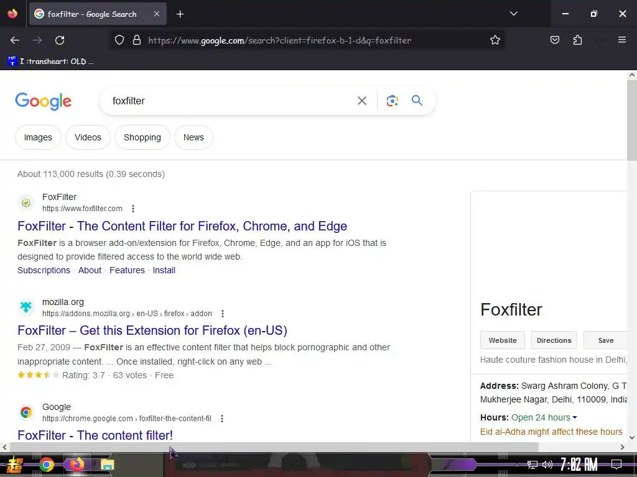The width and height of the screenshot is (637, 477).
Task: Click the Firefox back arrow button
Action: point(15,40)
